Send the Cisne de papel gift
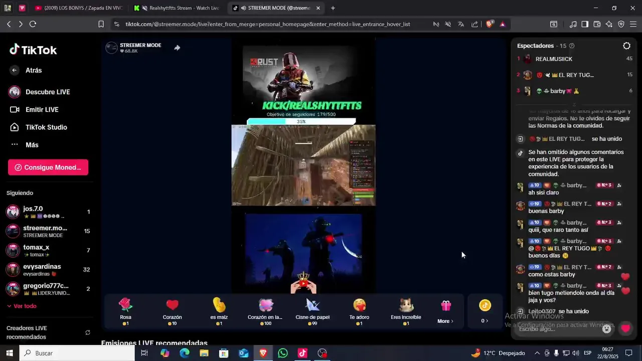This screenshot has width=642, height=361. pos(312,311)
